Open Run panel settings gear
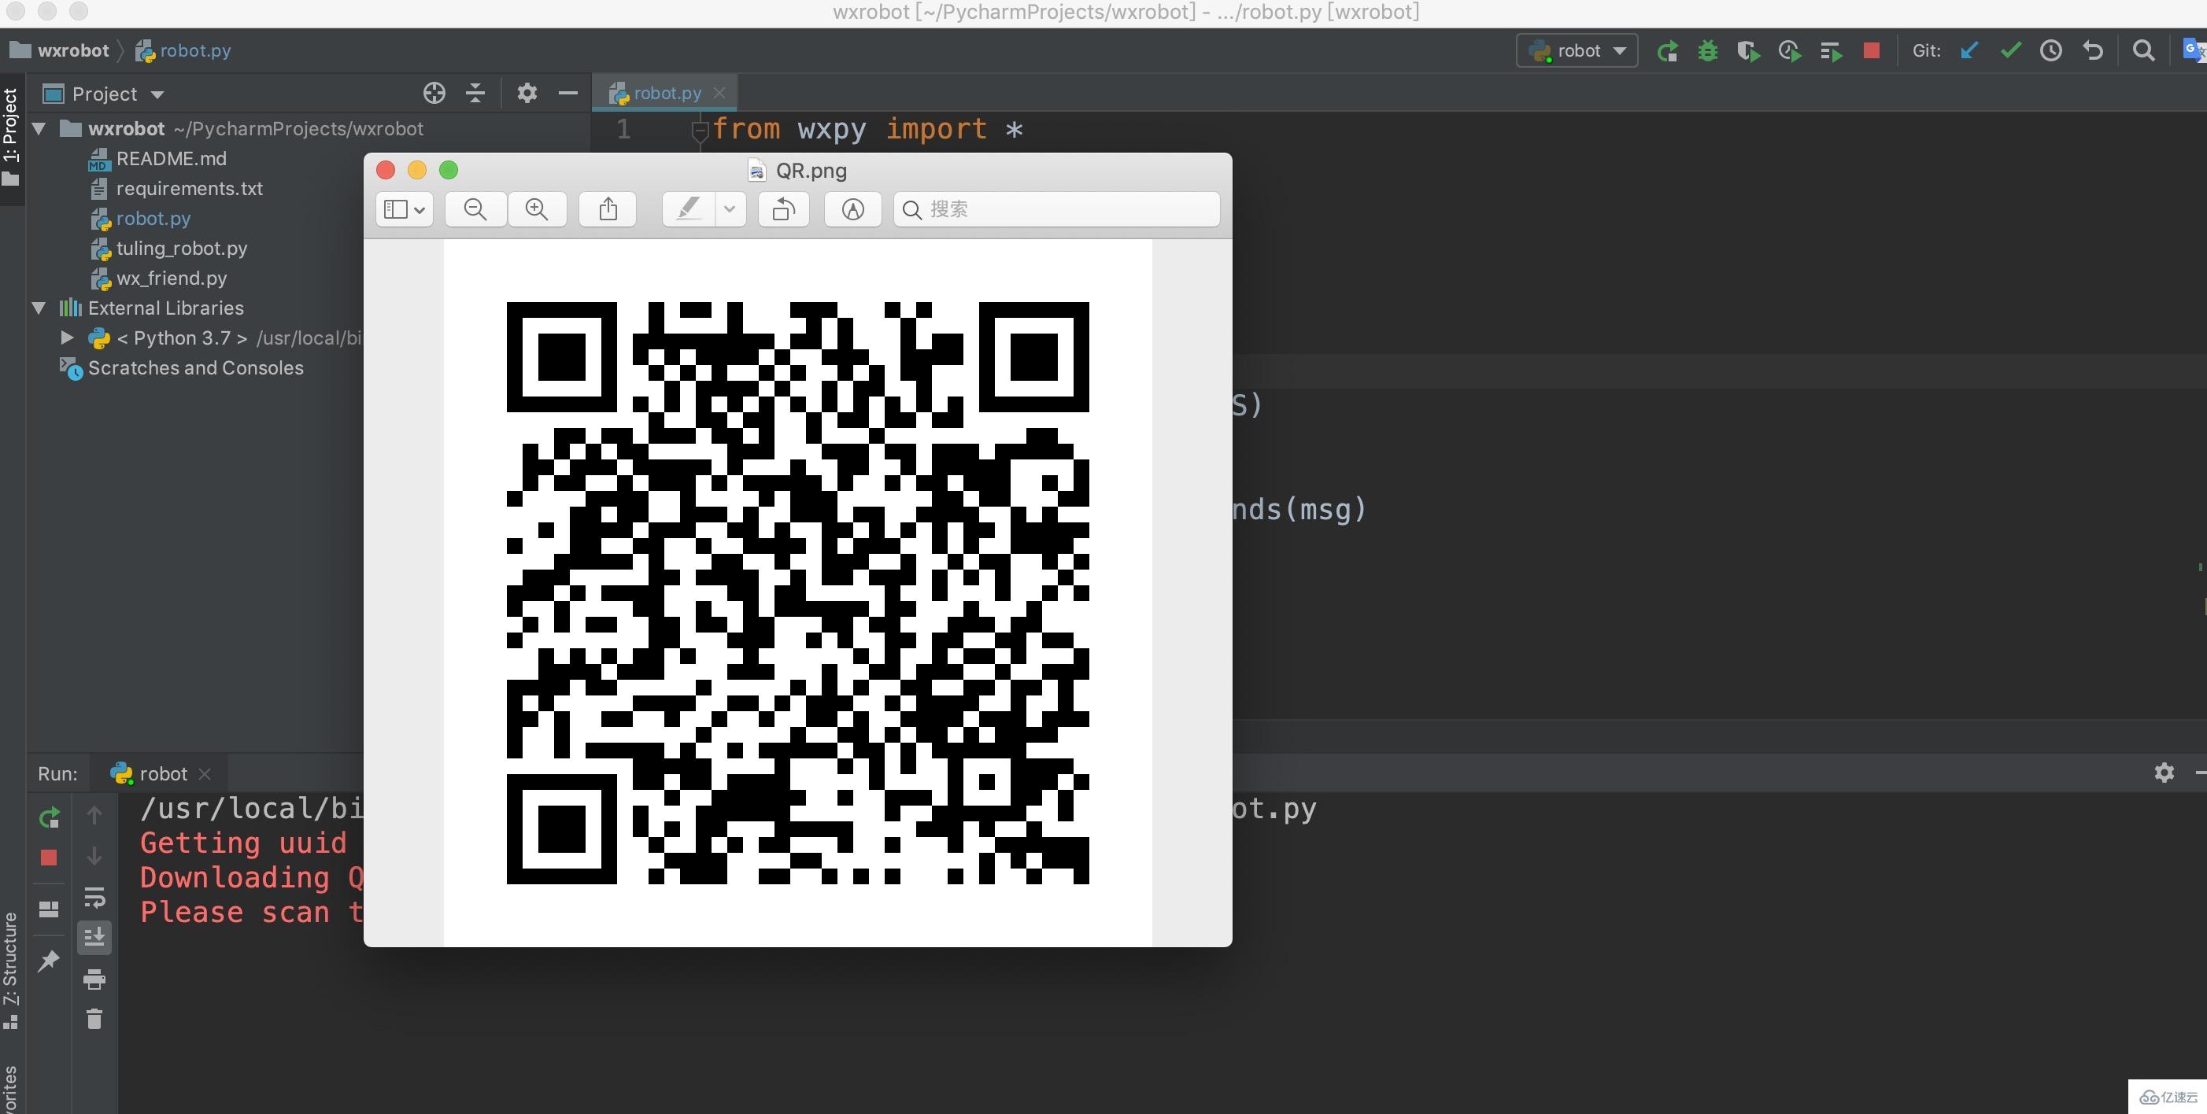The width and height of the screenshot is (2207, 1114). [x=2164, y=773]
